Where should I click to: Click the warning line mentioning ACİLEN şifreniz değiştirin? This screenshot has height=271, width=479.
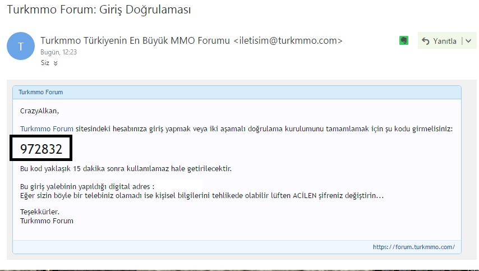tap(201, 196)
